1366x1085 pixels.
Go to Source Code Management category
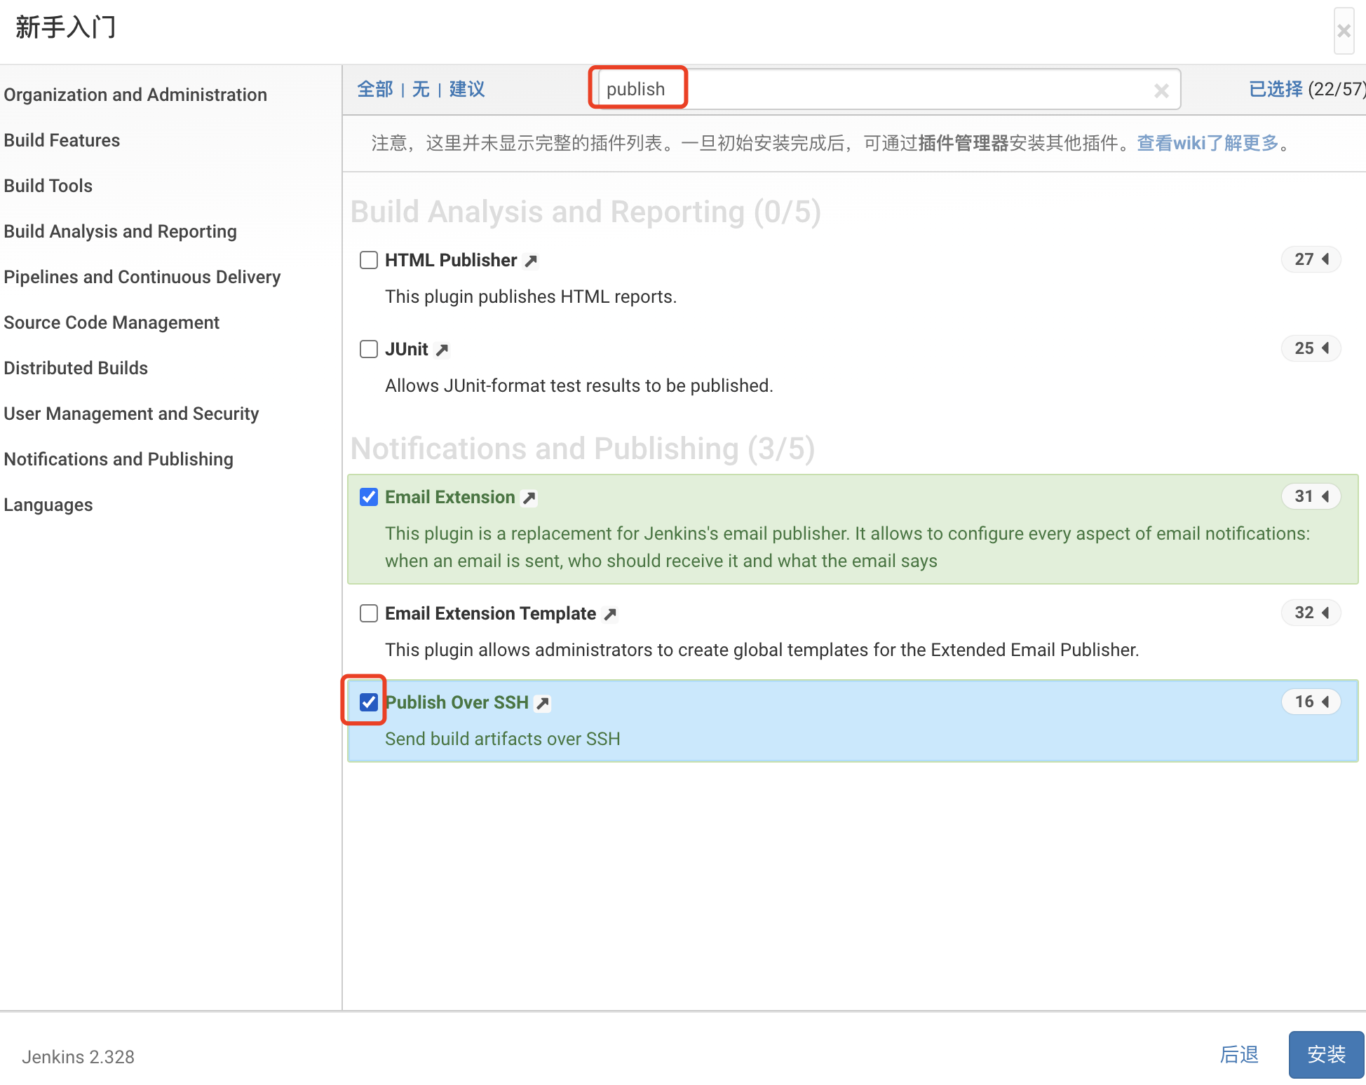(111, 322)
